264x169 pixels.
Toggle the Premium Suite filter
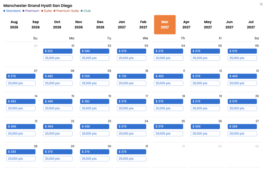tap(66, 11)
